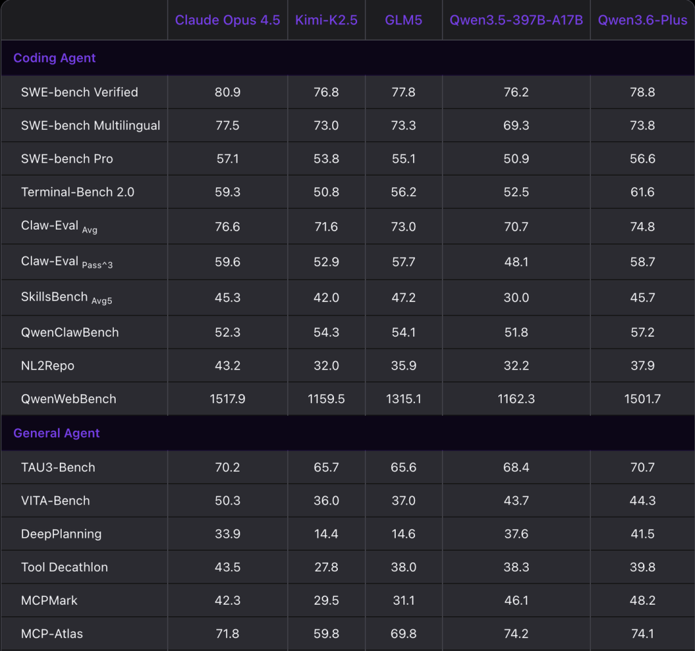Click the SWE-bench Pro row label
This screenshot has height=651, width=695.
pyautogui.click(x=67, y=159)
